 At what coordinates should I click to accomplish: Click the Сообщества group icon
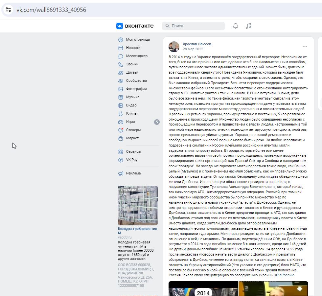121,81
